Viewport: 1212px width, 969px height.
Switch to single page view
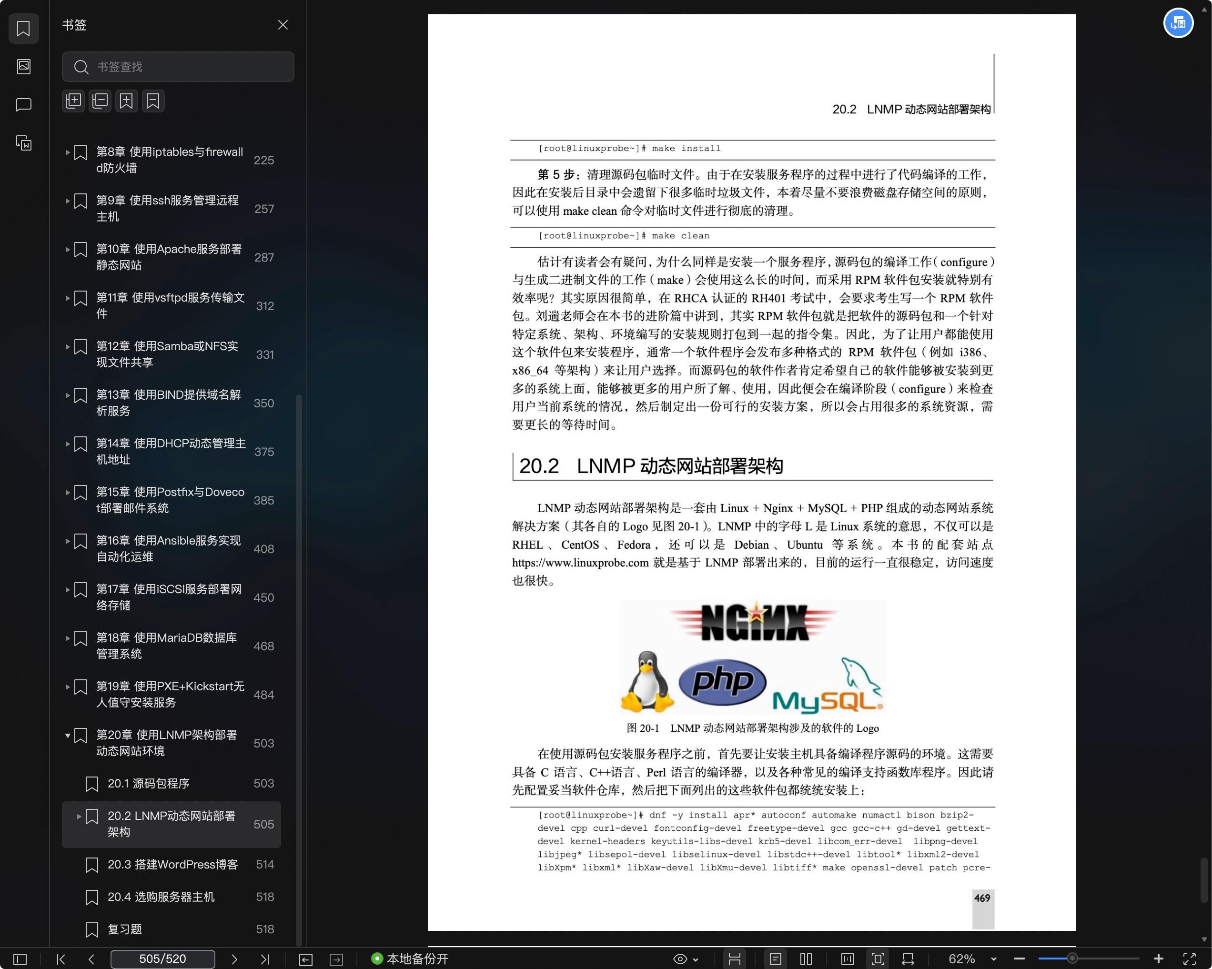775,959
